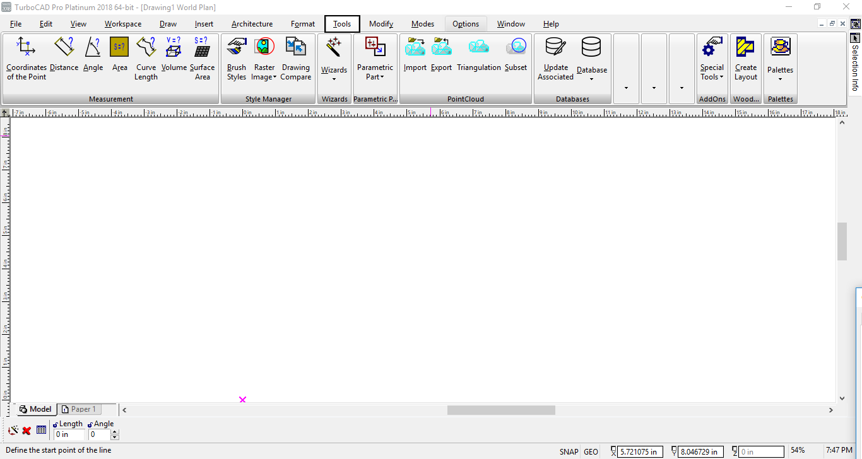Viewport: 862px width, 459px height.
Task: Click the icon above Selection Info tab
Action: coord(855,24)
